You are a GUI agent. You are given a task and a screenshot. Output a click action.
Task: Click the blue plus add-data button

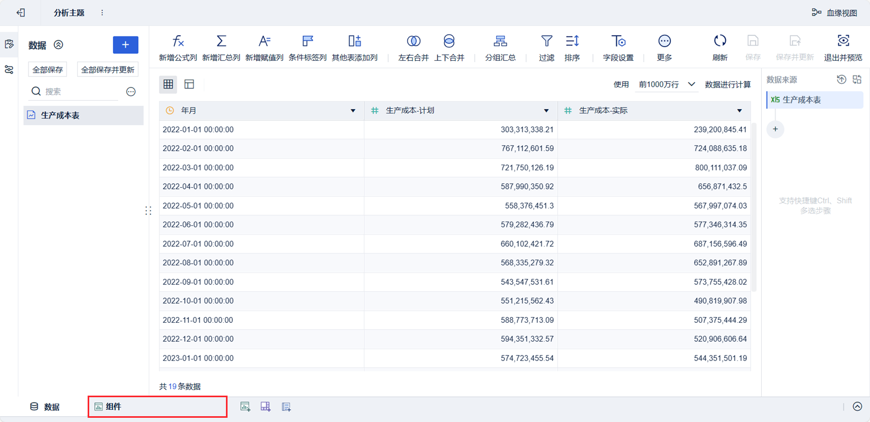[x=126, y=45]
